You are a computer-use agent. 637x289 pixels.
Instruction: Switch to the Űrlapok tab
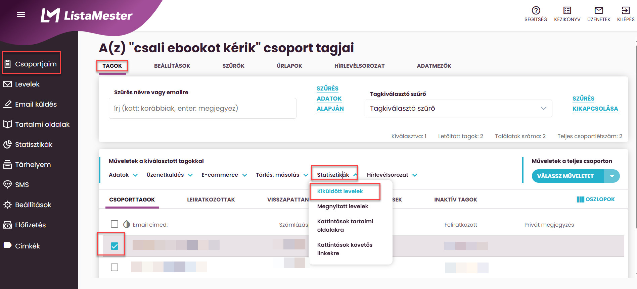(289, 66)
